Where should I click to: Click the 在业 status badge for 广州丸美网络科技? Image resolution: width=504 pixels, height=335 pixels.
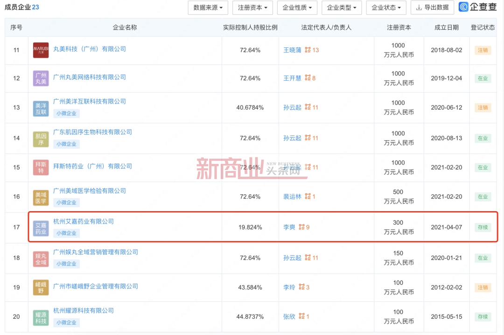483,78
